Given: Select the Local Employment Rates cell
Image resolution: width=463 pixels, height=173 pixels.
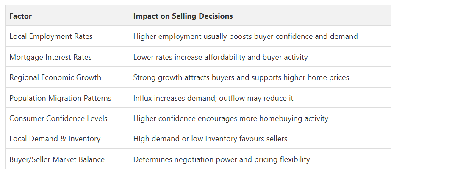Looking at the screenshot, I should (67, 36).
